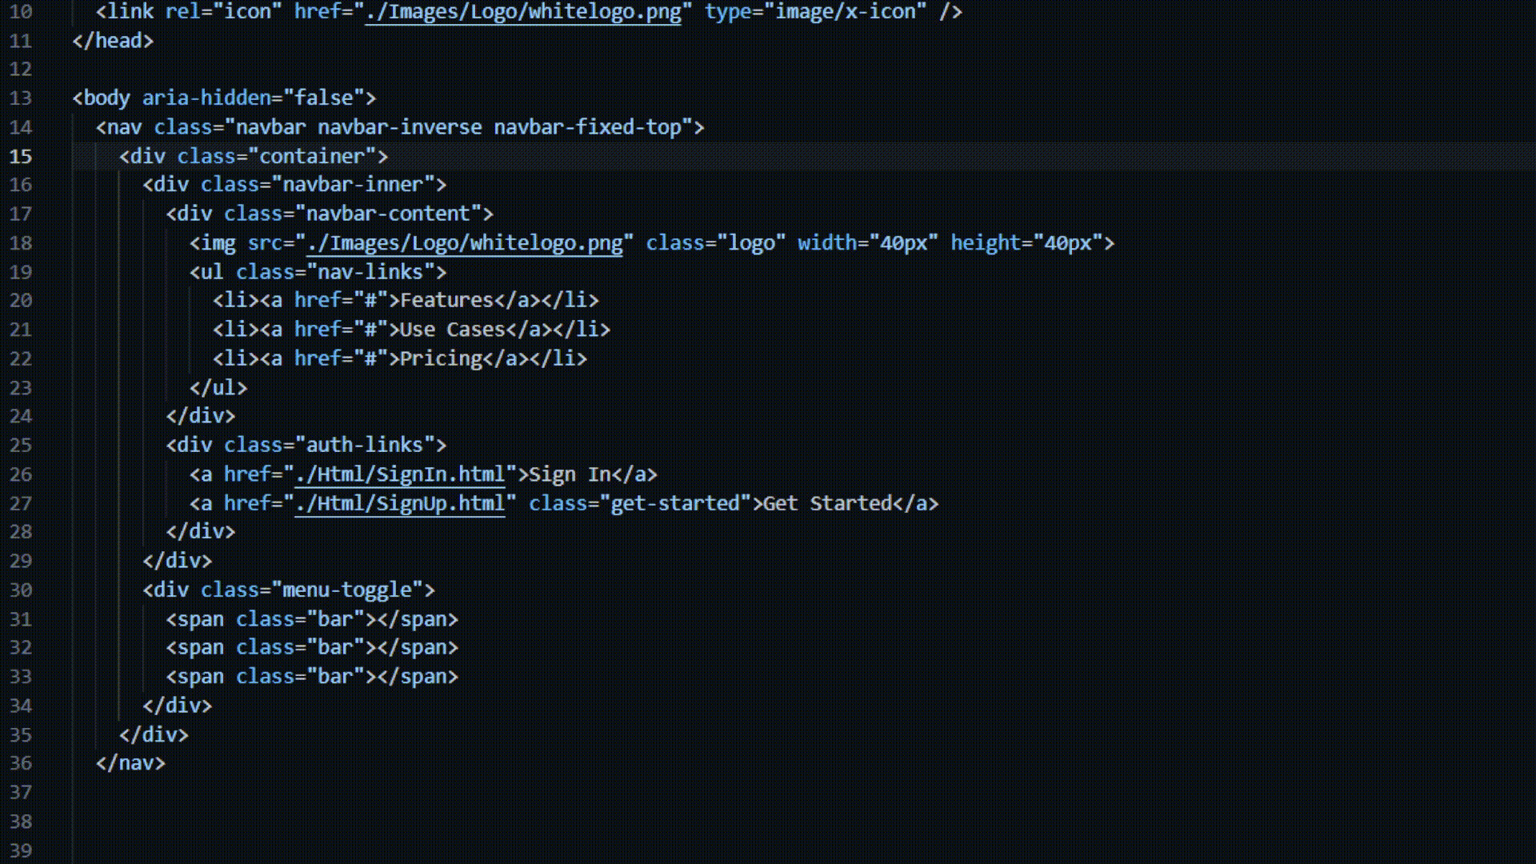Click the img src whitelogo.png link
Screen dimensions: 1536x864
pos(465,243)
